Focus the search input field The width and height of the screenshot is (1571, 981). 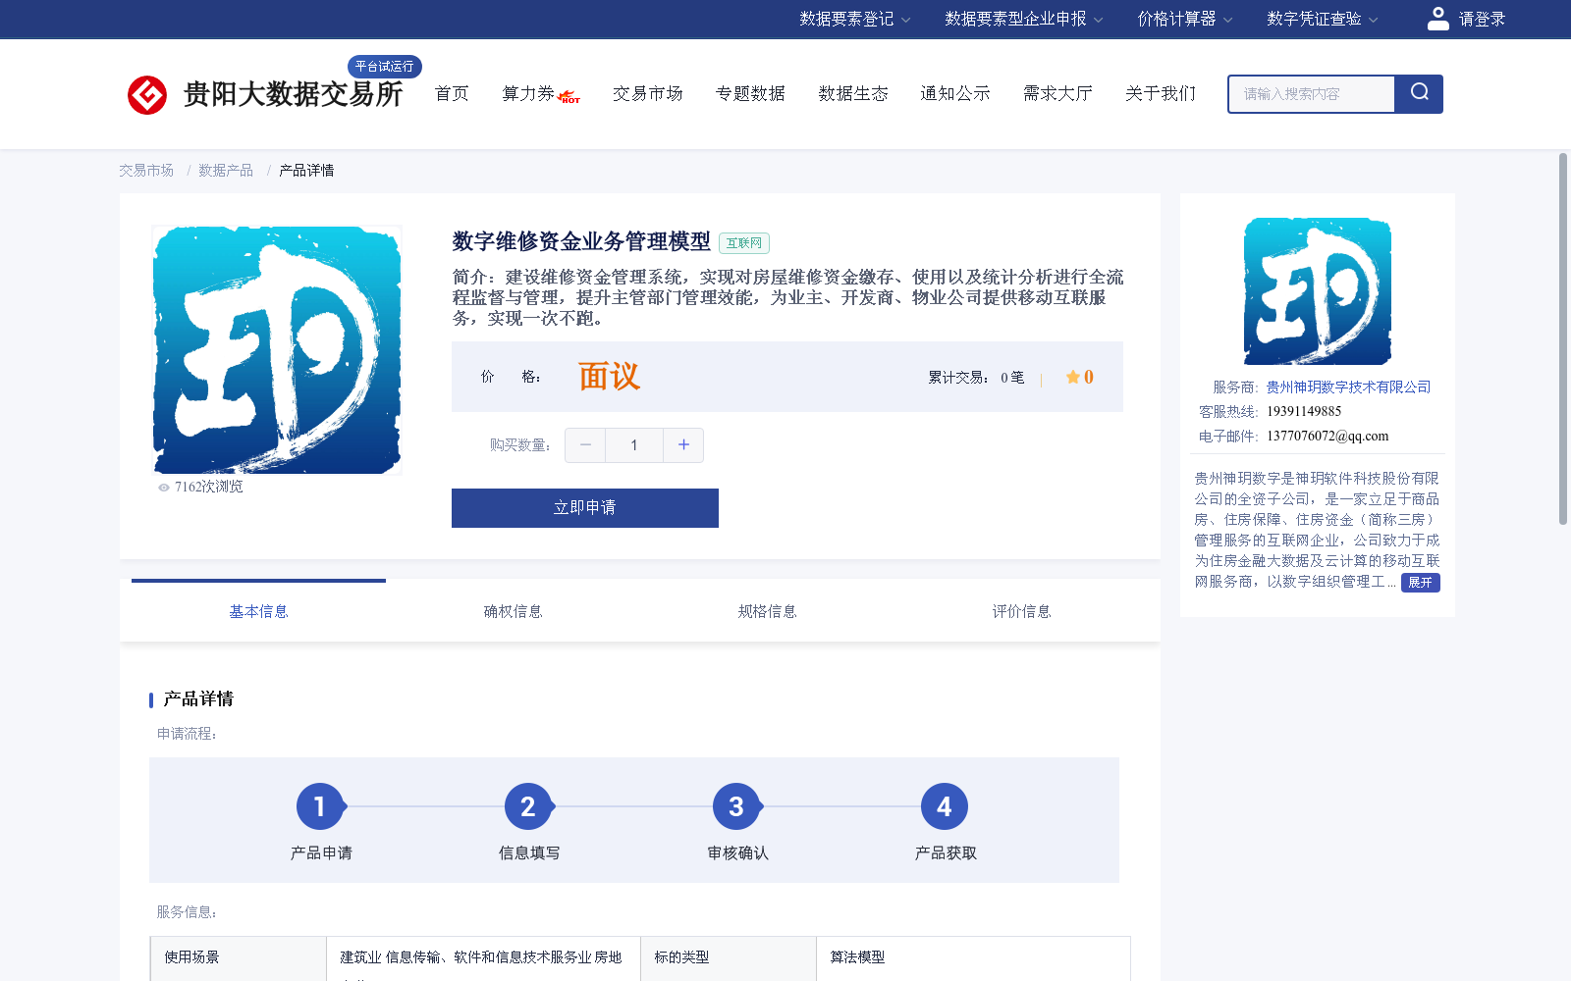[1312, 94]
